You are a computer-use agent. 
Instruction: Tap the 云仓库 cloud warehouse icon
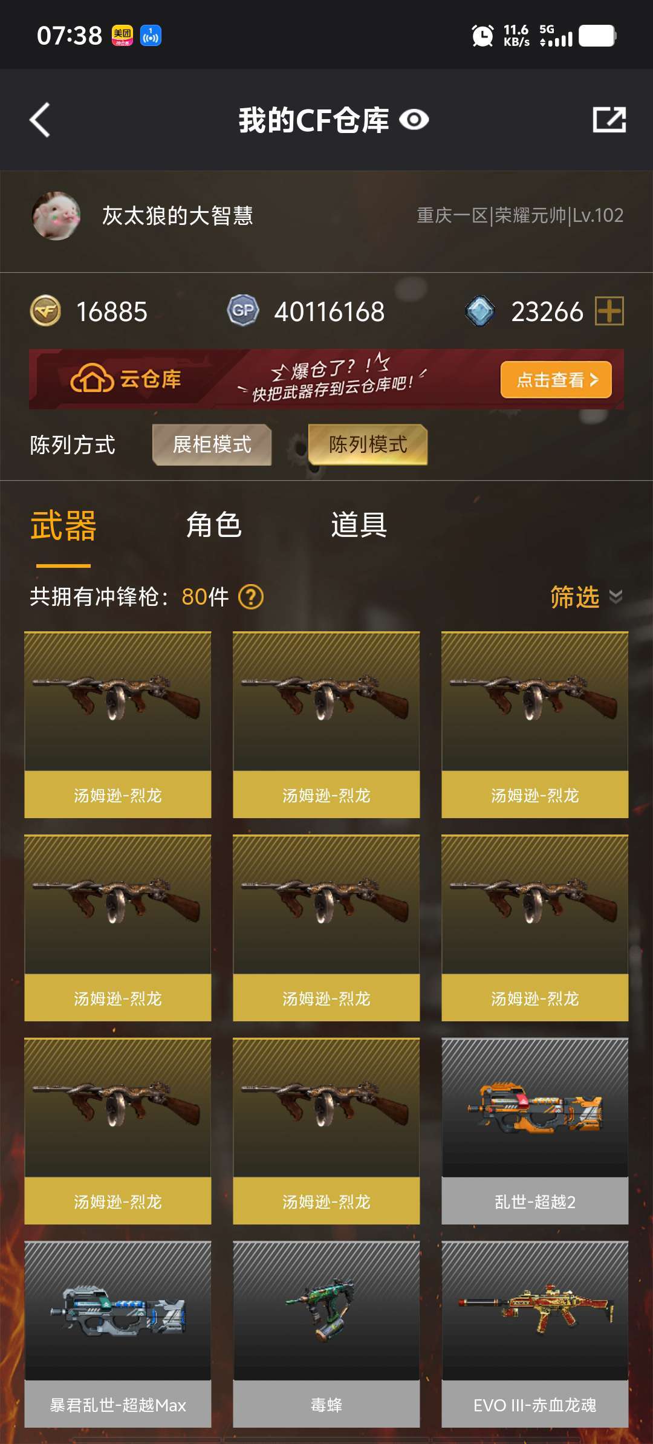coord(92,380)
